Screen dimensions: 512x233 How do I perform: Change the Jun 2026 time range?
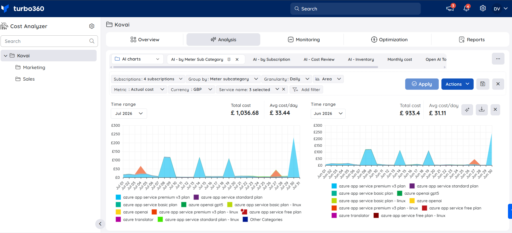click(x=328, y=114)
